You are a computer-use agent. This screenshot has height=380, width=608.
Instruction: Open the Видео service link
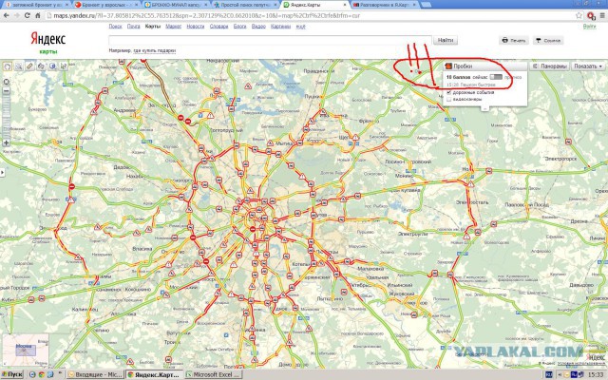point(258,27)
